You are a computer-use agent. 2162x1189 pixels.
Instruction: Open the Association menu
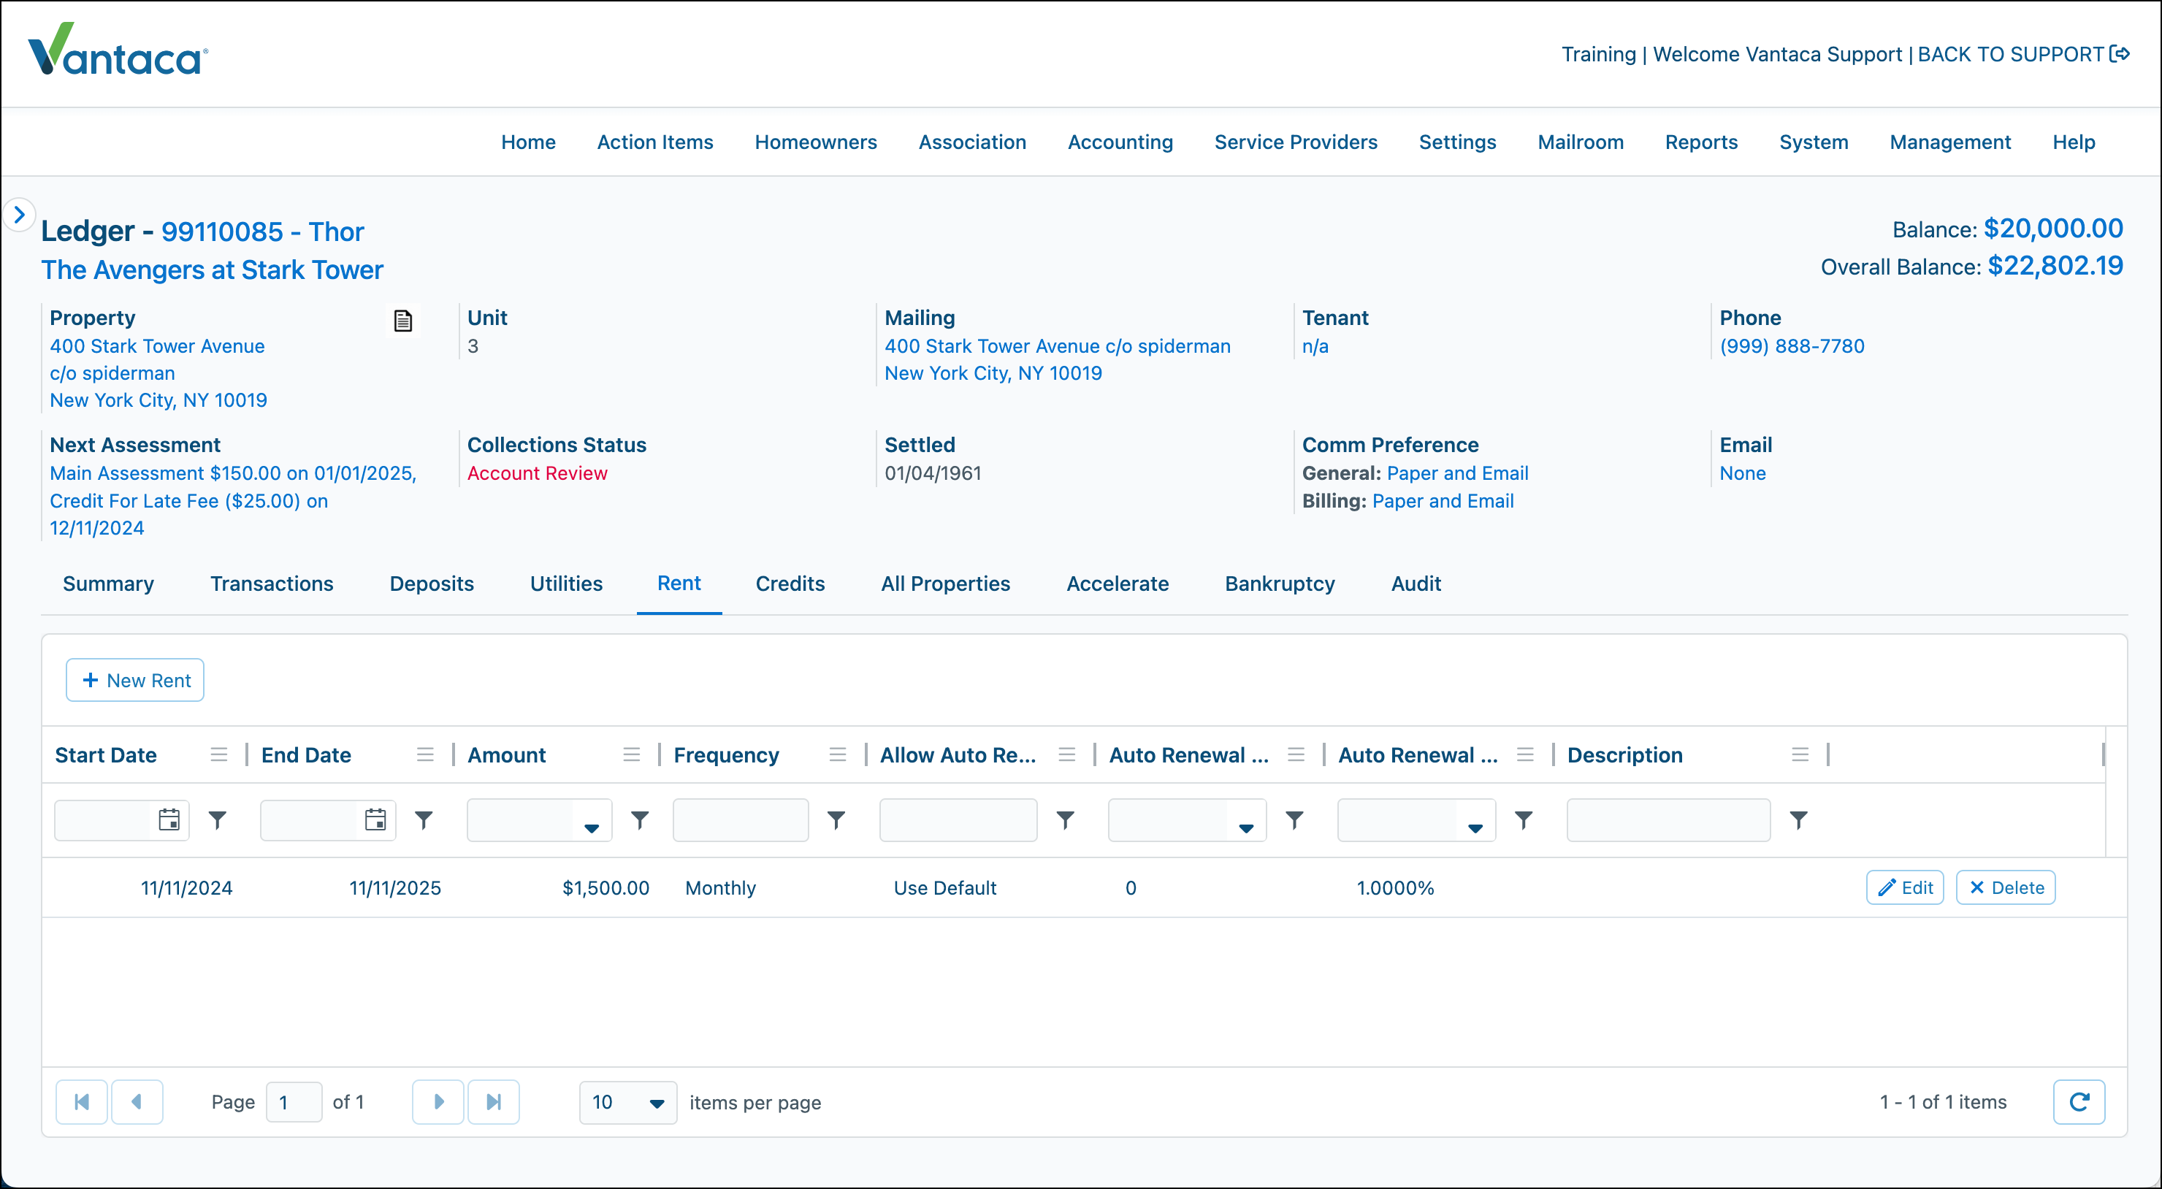pyautogui.click(x=973, y=142)
